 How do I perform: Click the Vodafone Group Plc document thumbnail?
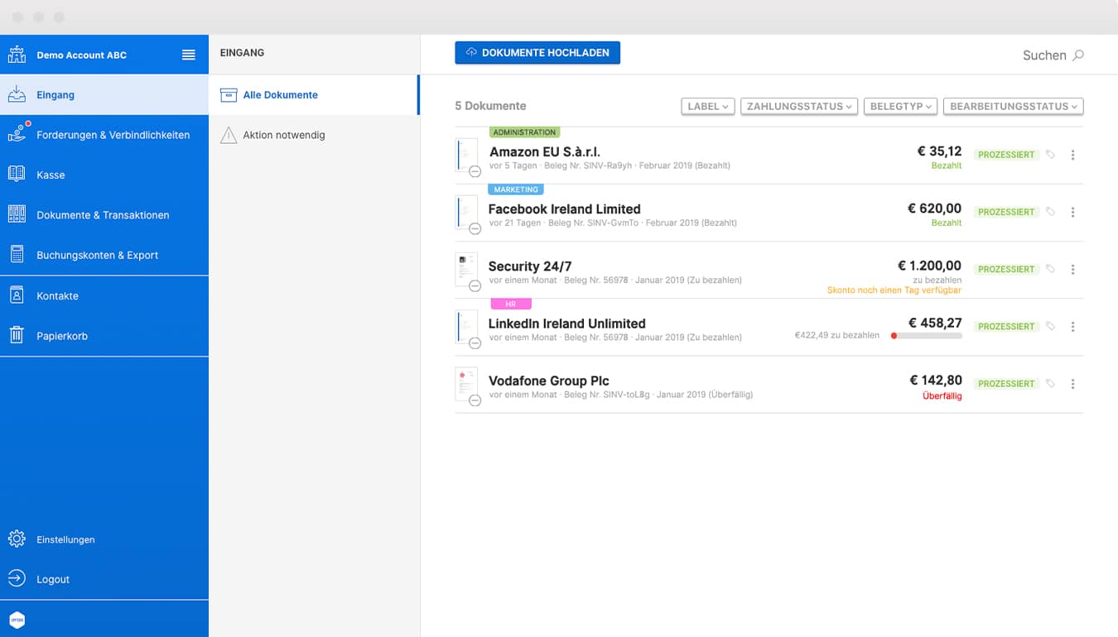[467, 384]
